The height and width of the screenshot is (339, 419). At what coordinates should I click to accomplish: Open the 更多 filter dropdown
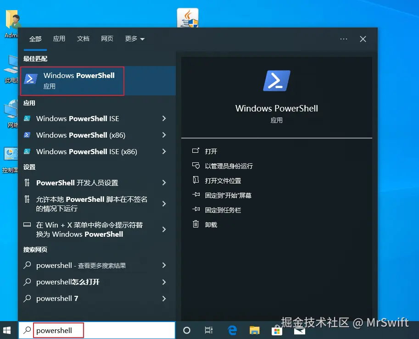(134, 39)
